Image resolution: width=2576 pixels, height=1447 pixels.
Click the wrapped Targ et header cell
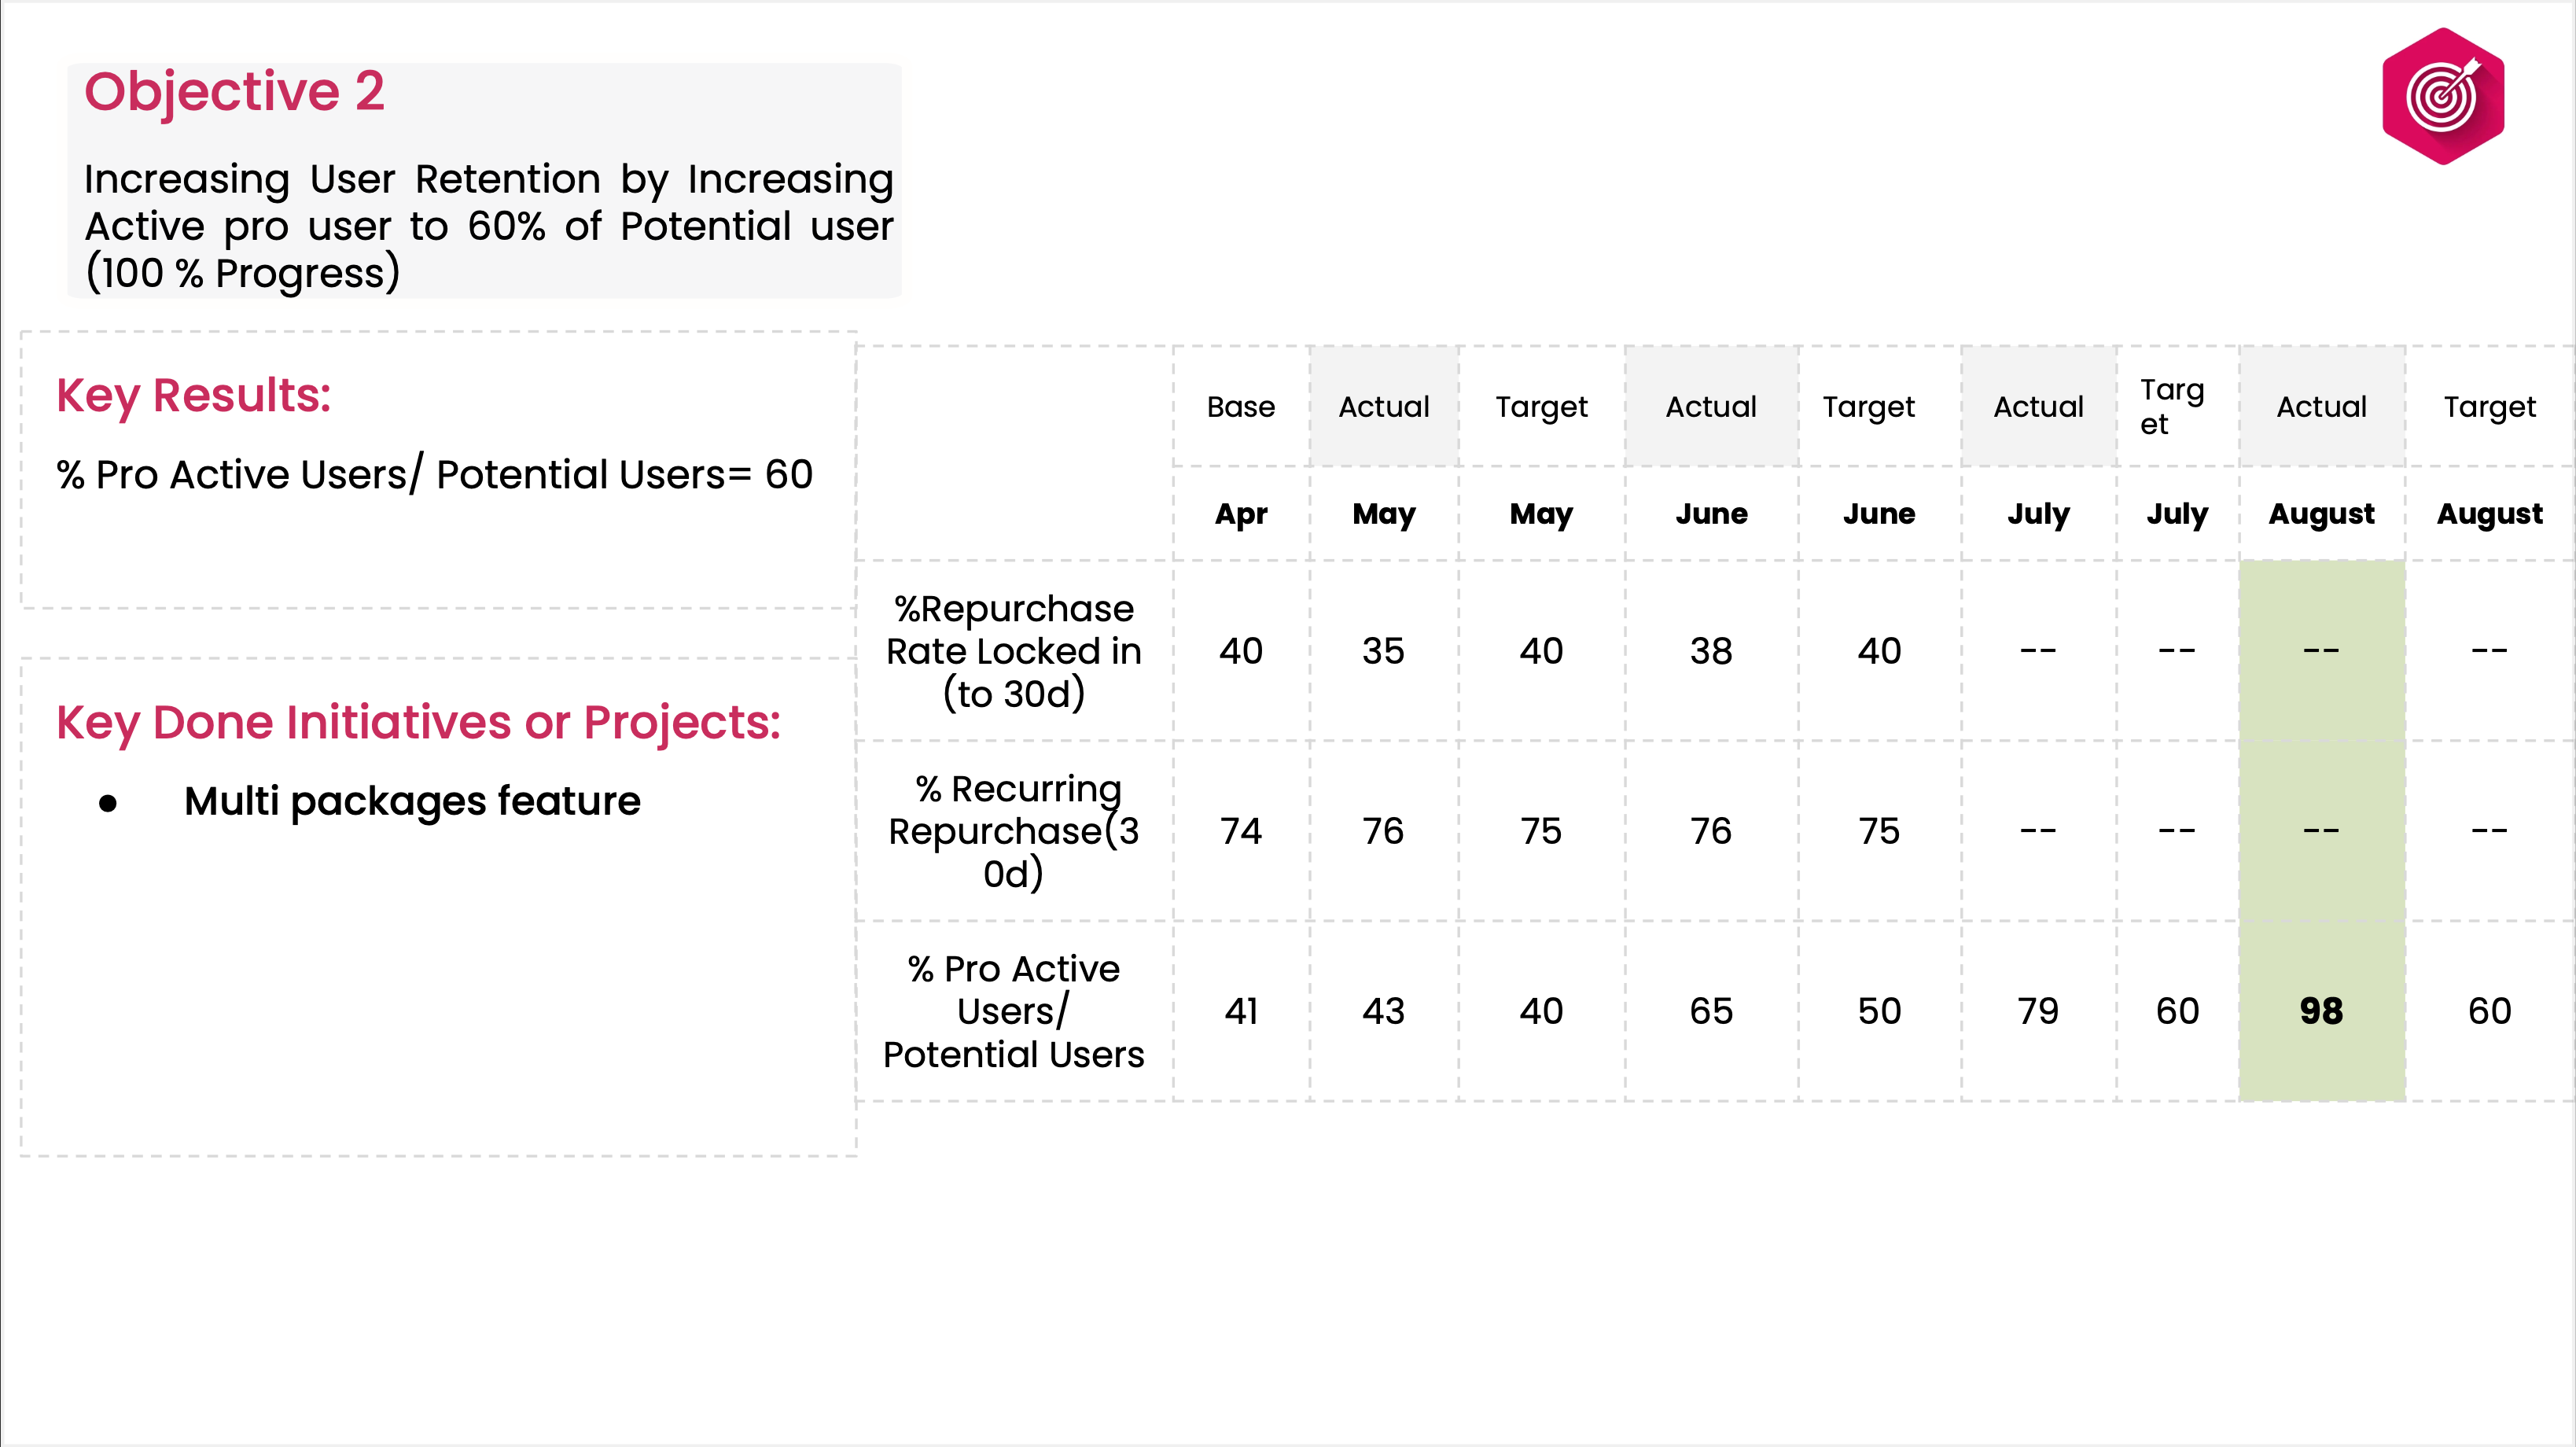[2174, 406]
